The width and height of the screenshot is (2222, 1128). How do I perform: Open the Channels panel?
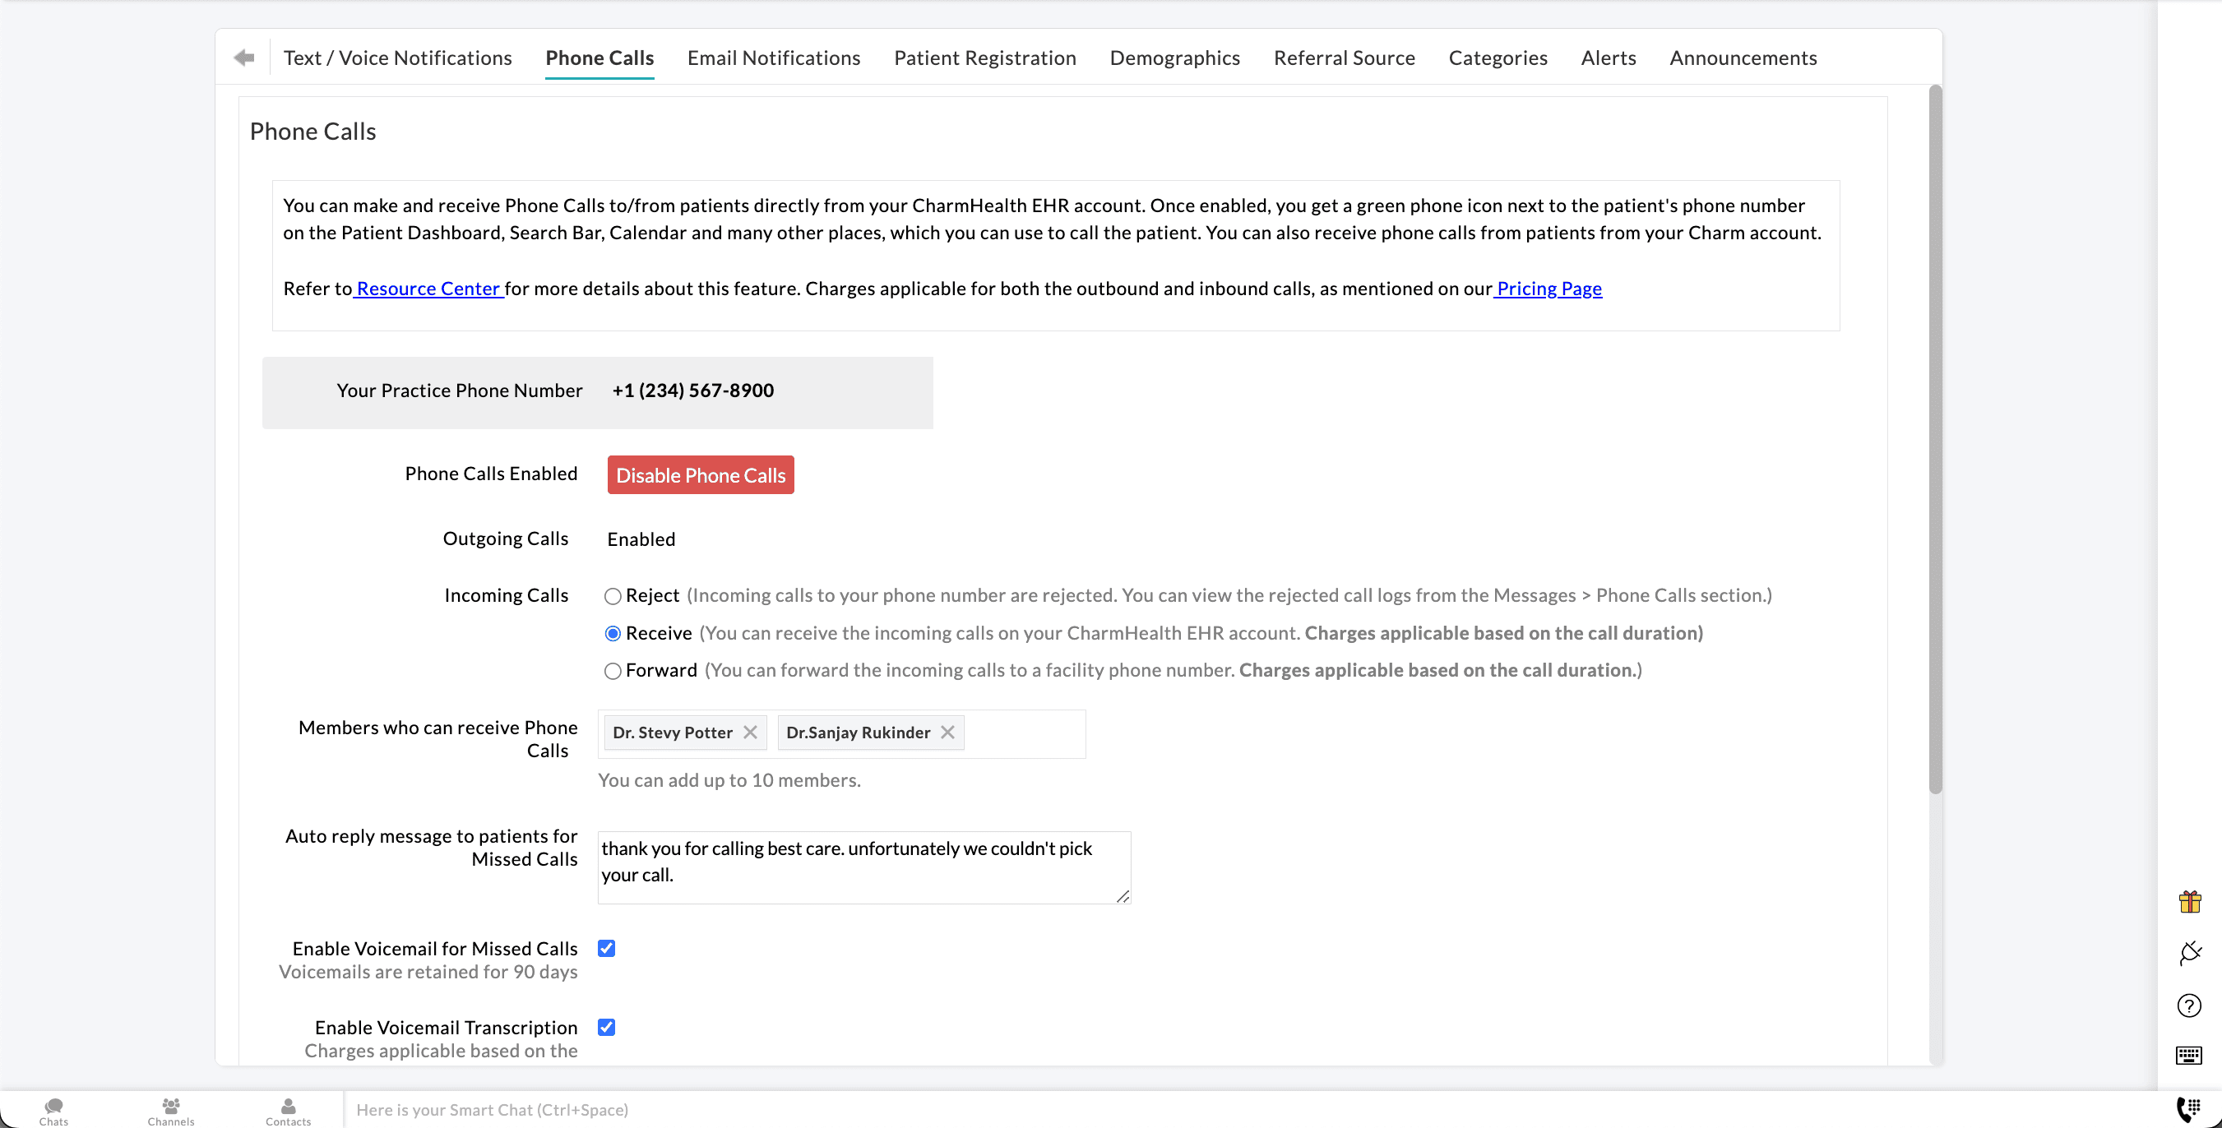point(171,1111)
